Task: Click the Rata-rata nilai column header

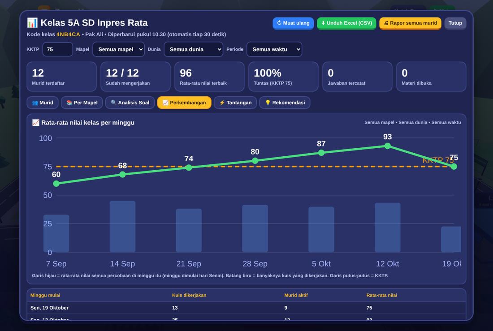Action: coord(382,295)
